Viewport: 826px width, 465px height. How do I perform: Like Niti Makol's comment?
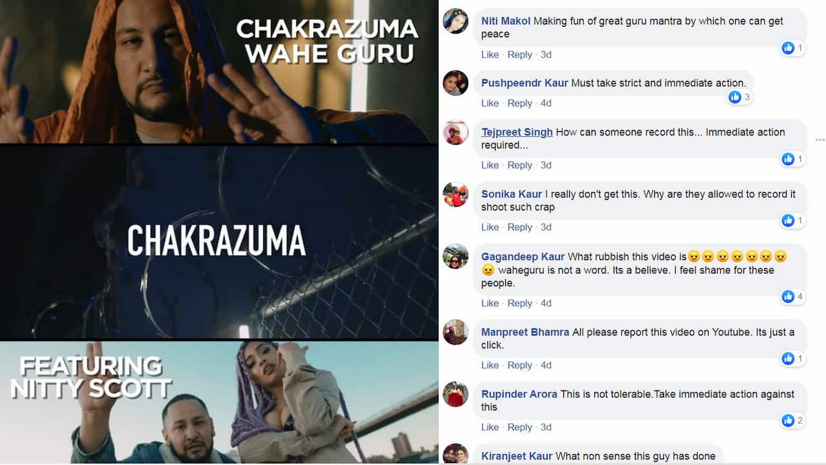[490, 54]
